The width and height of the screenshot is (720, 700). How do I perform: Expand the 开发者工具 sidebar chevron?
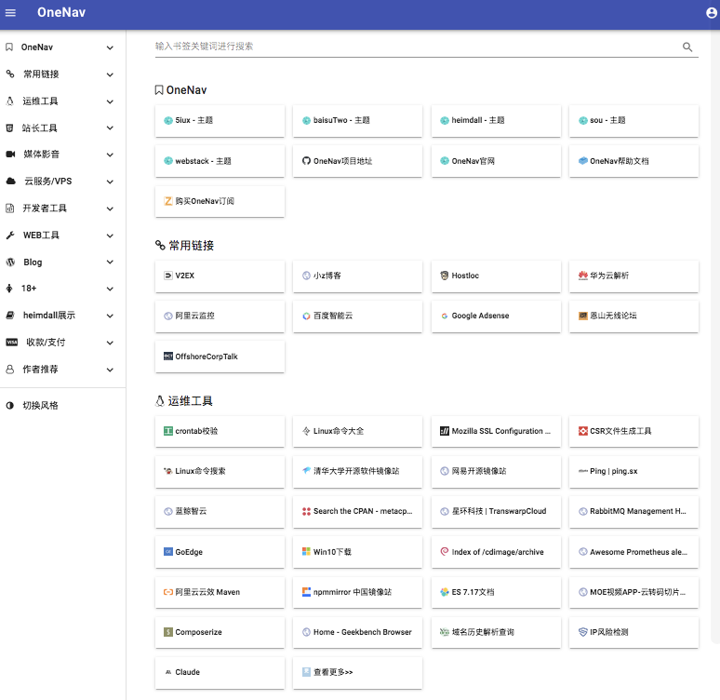(110, 209)
